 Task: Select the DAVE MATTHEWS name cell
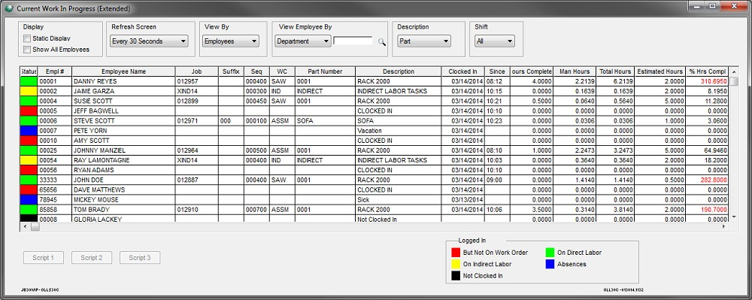(124, 189)
